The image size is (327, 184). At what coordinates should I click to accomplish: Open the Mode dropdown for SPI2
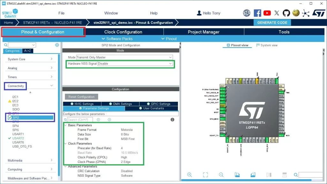pos(124,57)
